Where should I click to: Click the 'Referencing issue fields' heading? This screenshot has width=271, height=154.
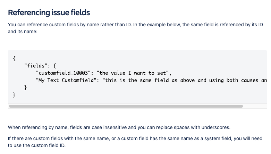49,12
